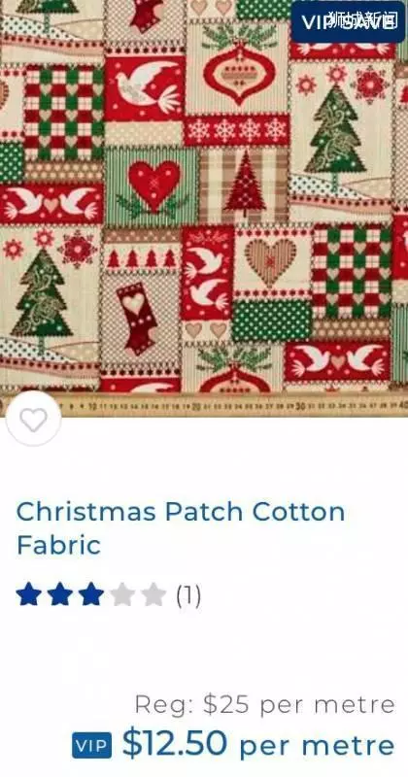
Task: Click the Reg: $25 per metre price
Action: tap(265, 704)
